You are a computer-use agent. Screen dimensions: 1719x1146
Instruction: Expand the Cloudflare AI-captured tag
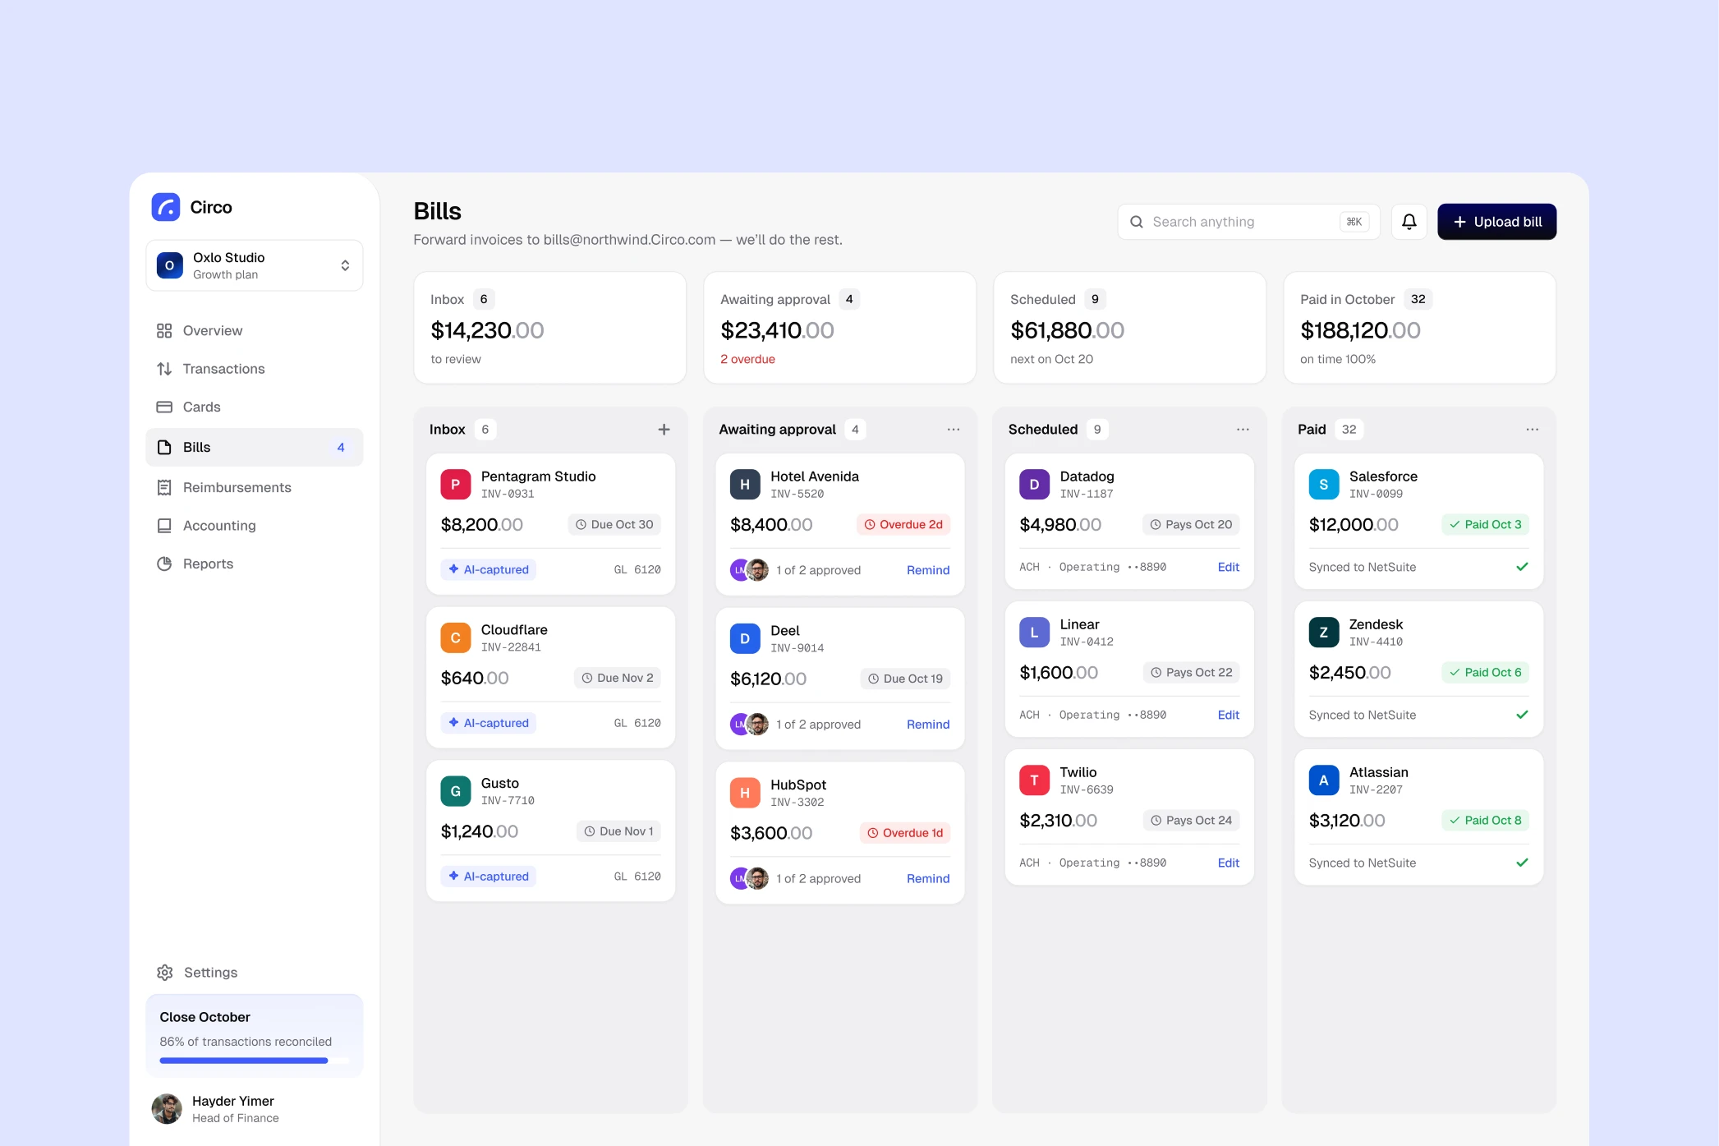pyautogui.click(x=489, y=723)
